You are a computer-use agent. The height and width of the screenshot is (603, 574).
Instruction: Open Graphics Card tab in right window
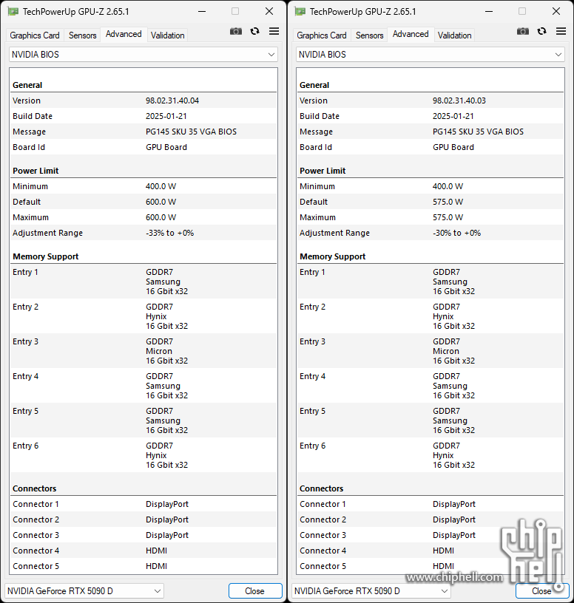click(x=322, y=35)
